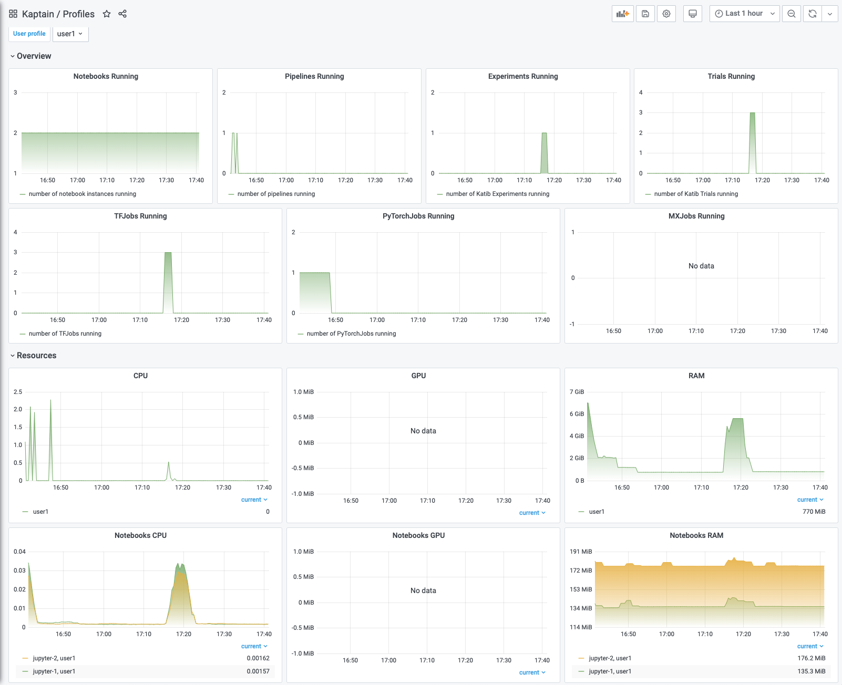The image size is (842, 685).
Task: Collapse the Overview row
Action: (x=31, y=56)
